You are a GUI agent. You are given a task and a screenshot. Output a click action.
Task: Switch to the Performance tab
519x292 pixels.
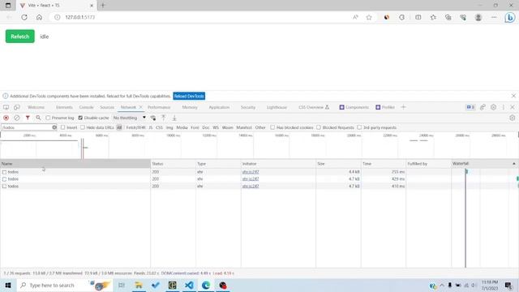pos(159,107)
